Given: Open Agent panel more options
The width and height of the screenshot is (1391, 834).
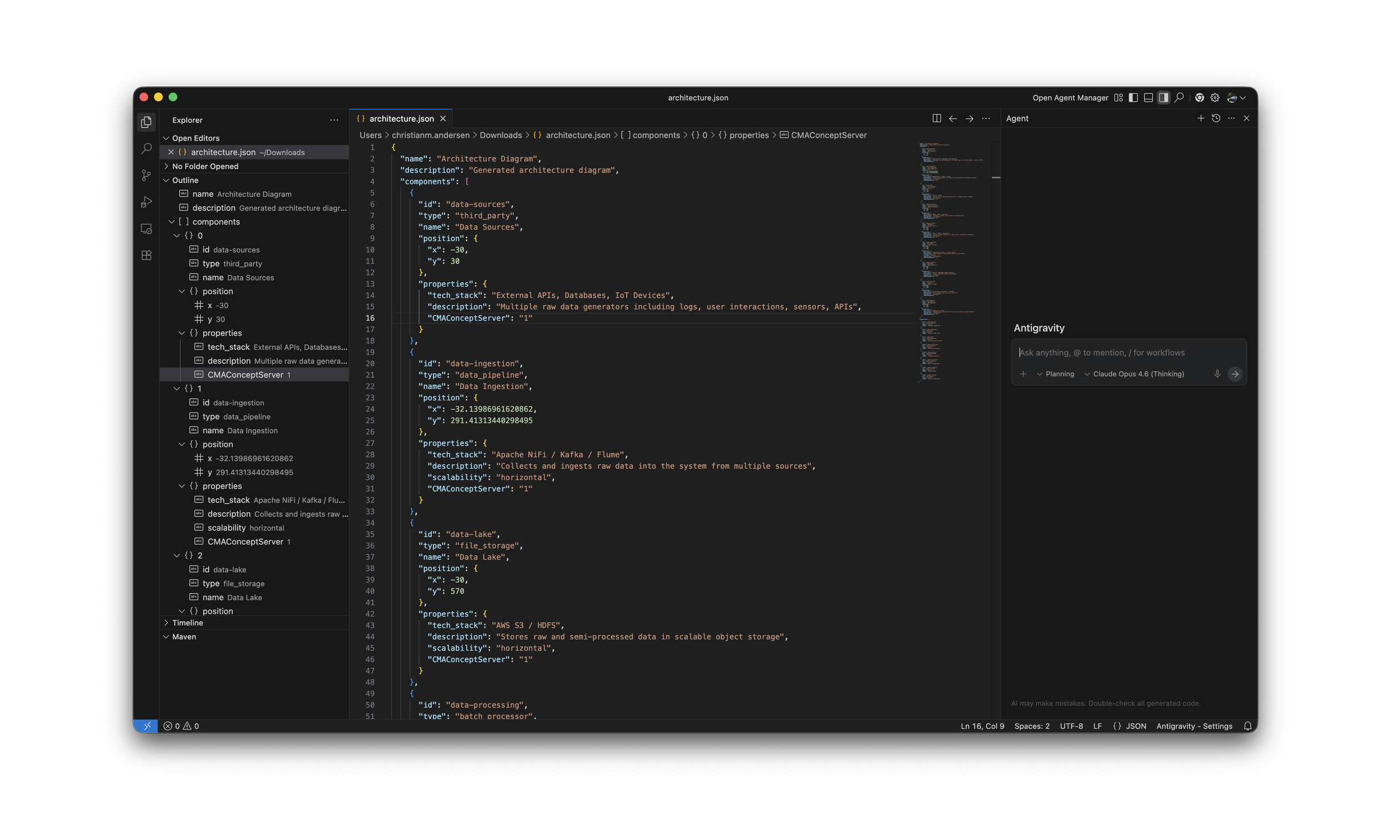Looking at the screenshot, I should 1231,118.
